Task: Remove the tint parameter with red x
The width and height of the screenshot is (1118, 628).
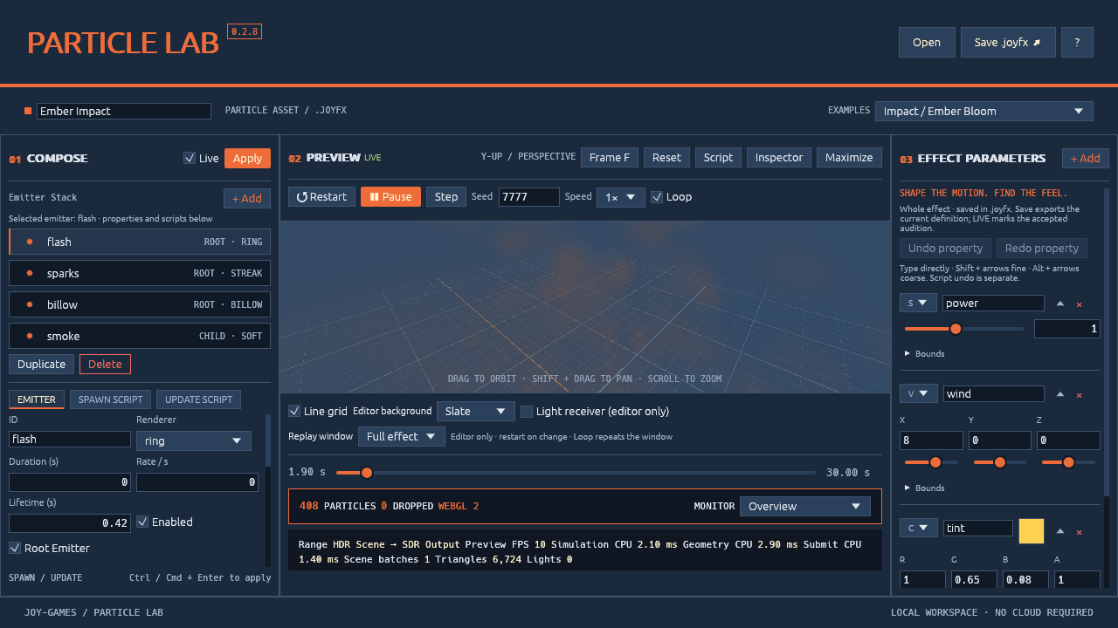Action: pos(1080,532)
